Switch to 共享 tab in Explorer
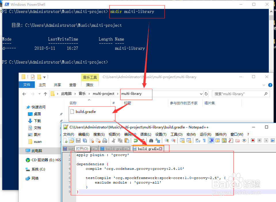Viewport: 276px width, 202px height. click(x=57, y=85)
